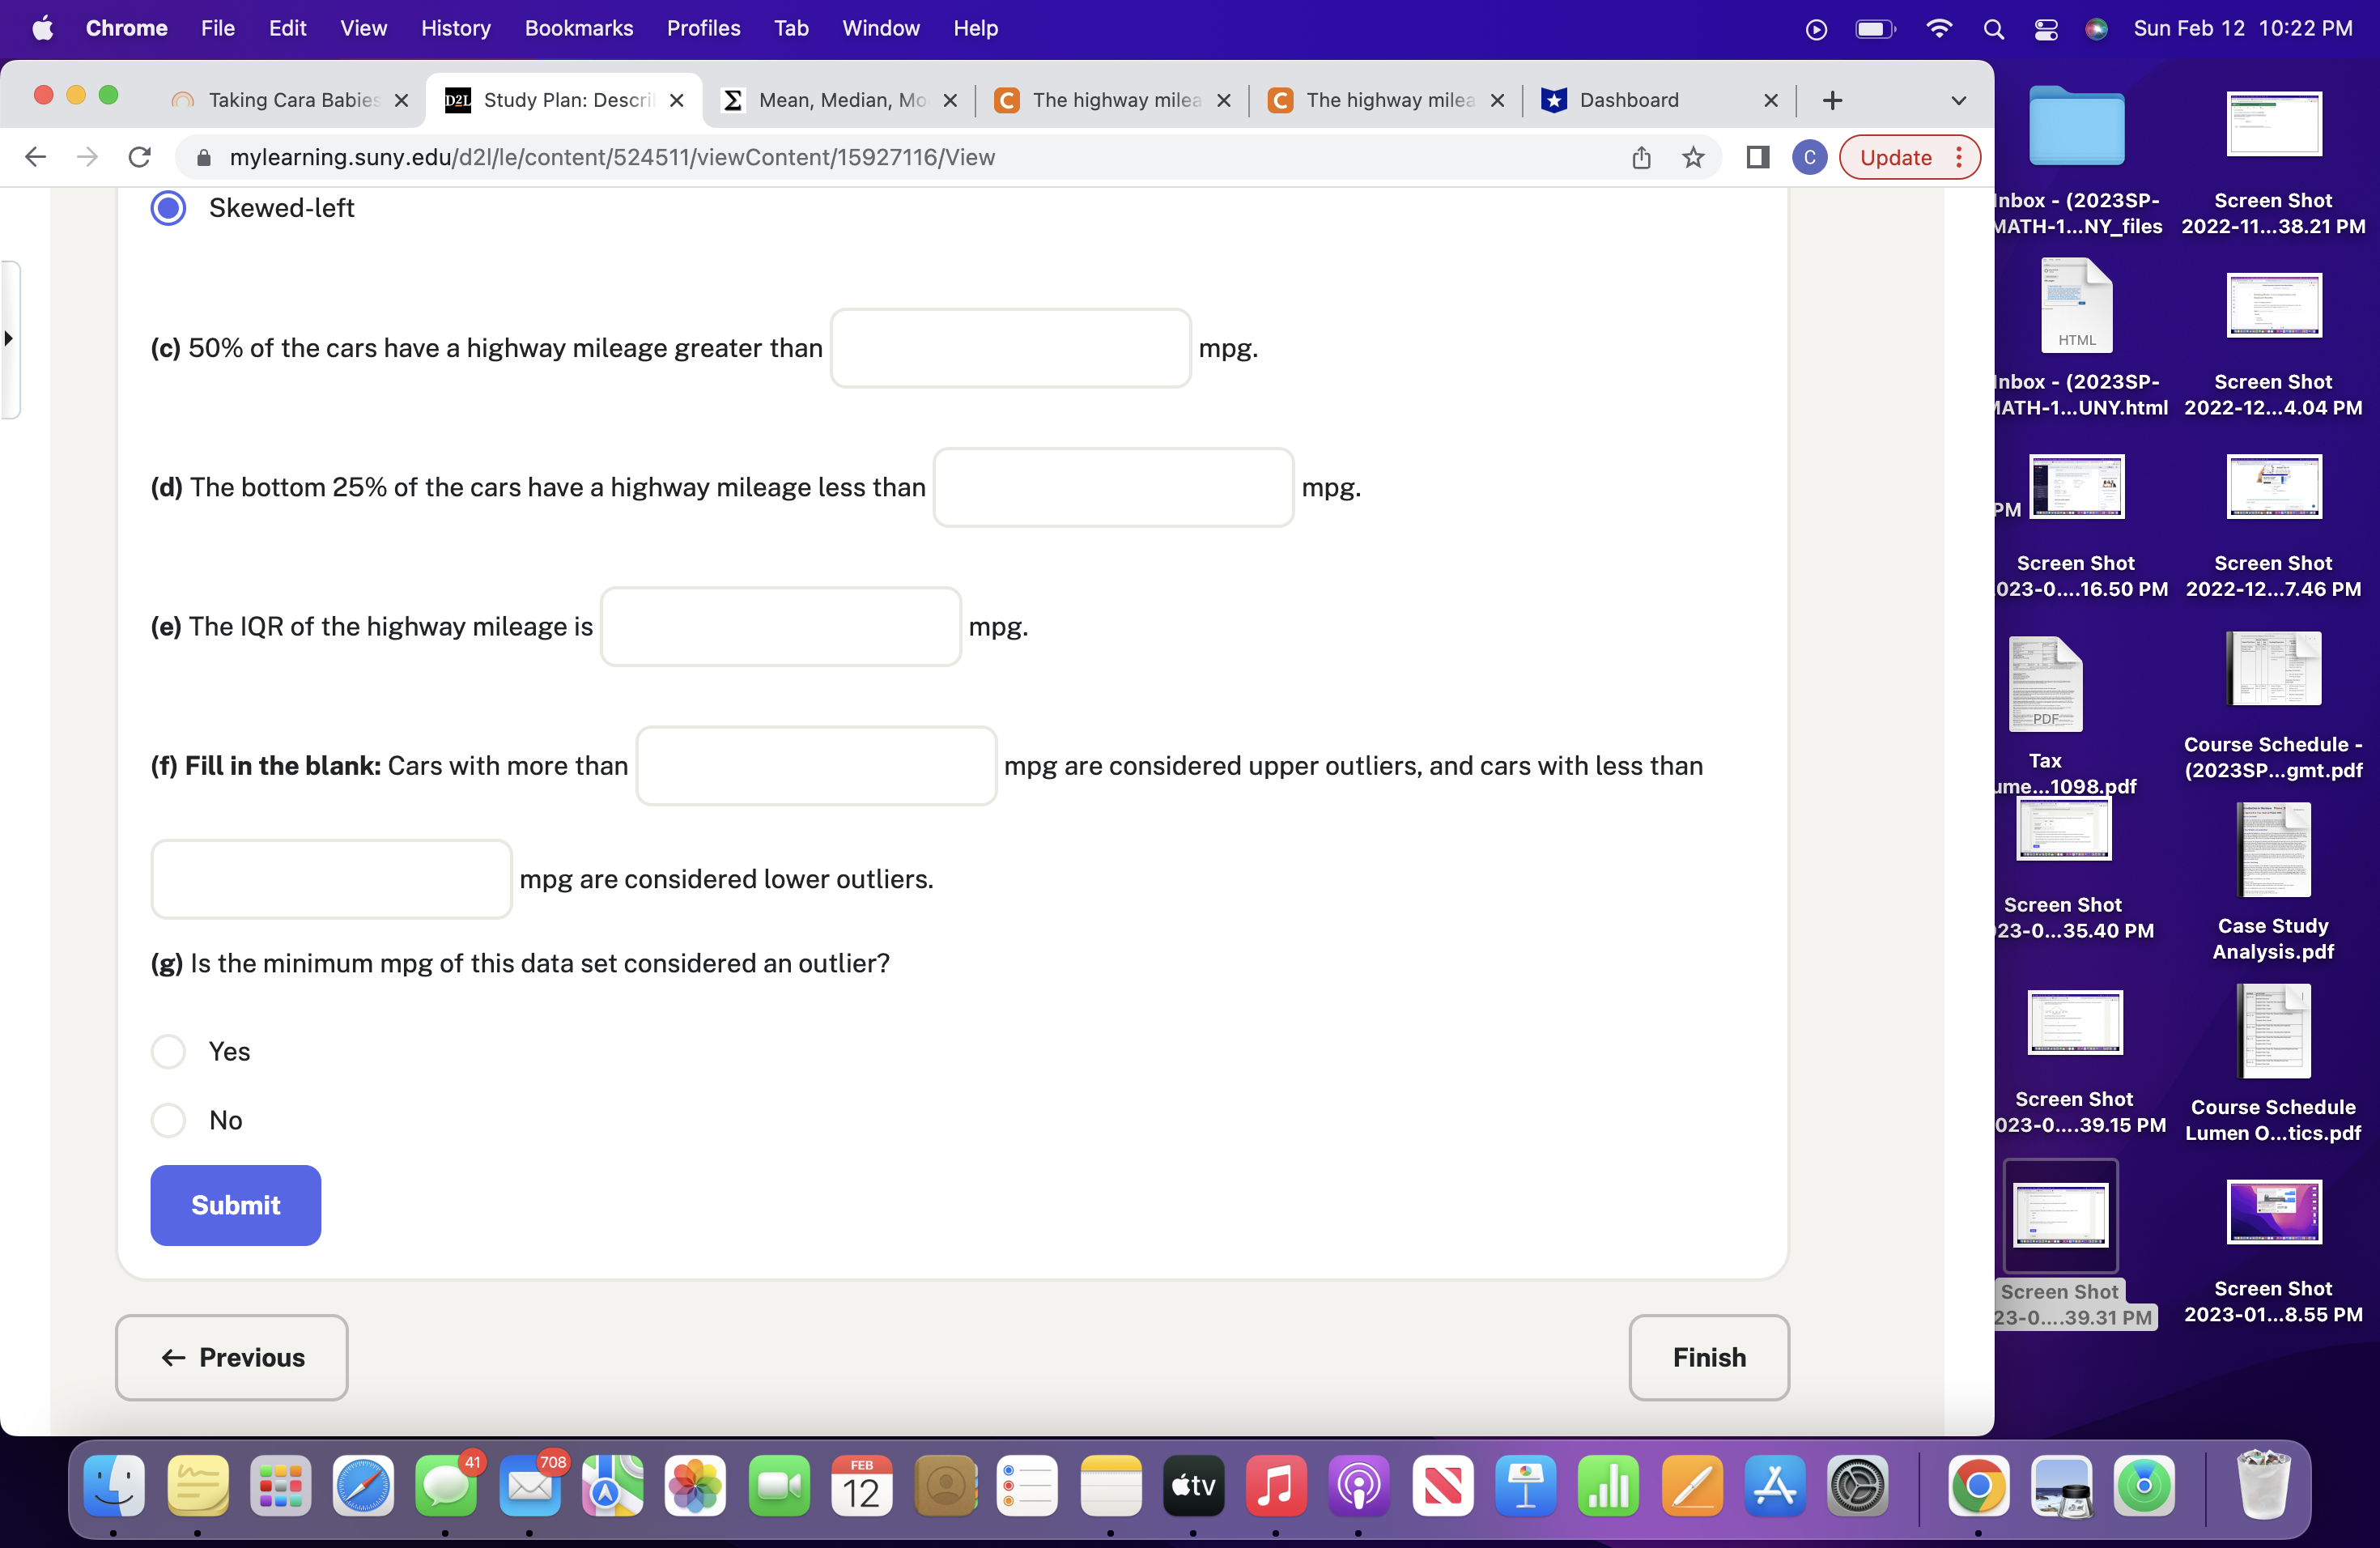Select the No radio button

[x=169, y=1120]
